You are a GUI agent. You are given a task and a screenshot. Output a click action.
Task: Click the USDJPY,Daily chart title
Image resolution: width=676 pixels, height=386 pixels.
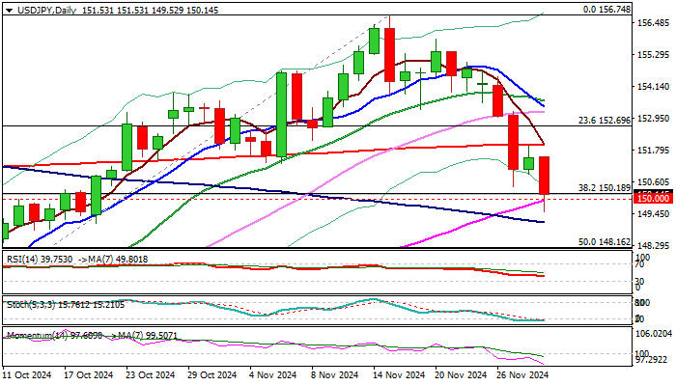pyautogui.click(x=41, y=8)
